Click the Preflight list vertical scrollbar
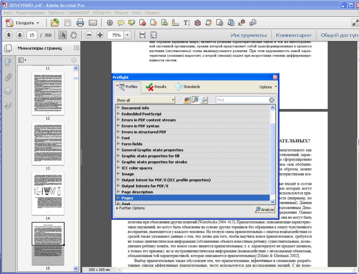This screenshot has height=274, width=359. click(272, 155)
